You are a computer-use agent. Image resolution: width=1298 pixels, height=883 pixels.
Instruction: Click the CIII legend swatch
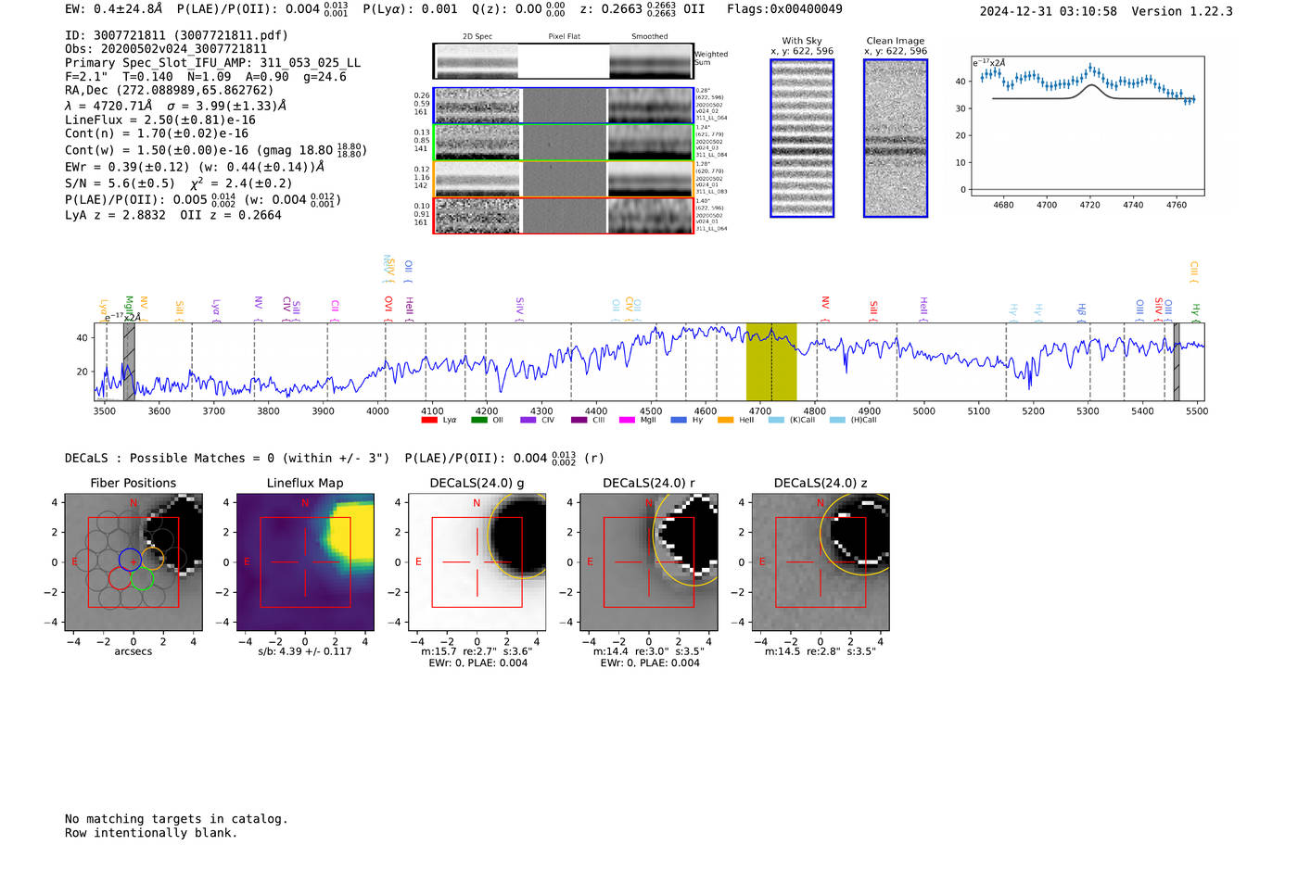pos(579,420)
